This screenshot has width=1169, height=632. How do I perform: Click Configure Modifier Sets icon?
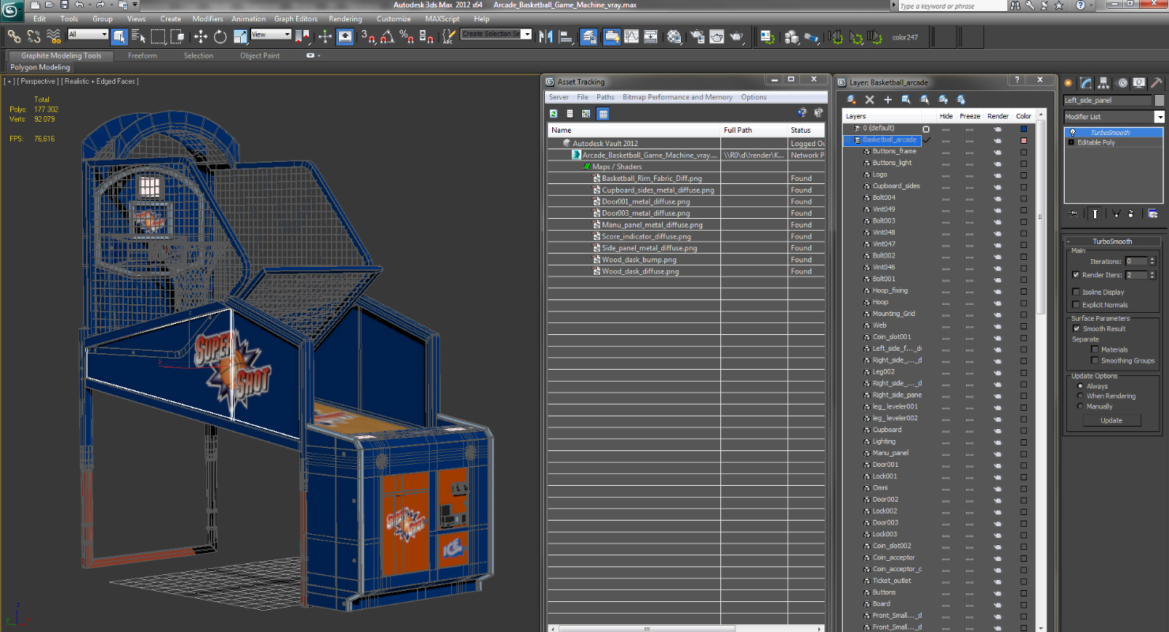click(x=1152, y=213)
